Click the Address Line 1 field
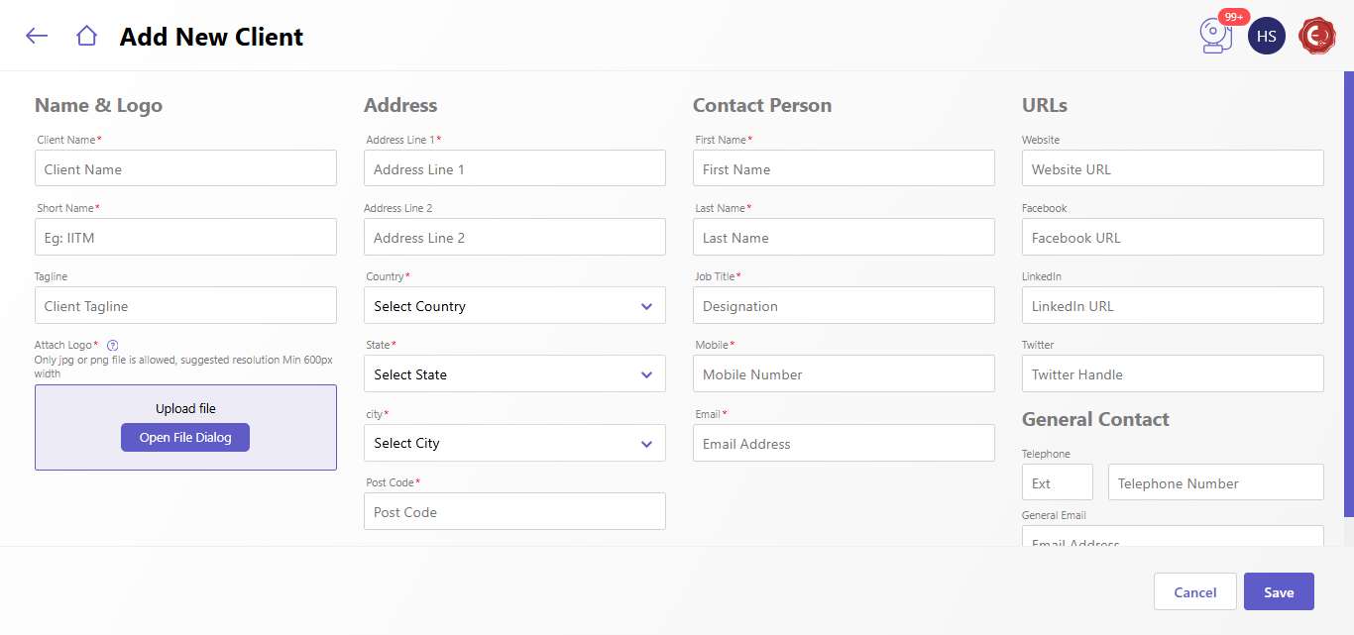The image size is (1354, 635). 514,169
